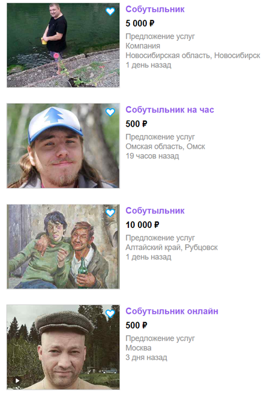The height and width of the screenshot is (396, 262).
Task: View painting of two people with bottle
Action: (63, 247)
